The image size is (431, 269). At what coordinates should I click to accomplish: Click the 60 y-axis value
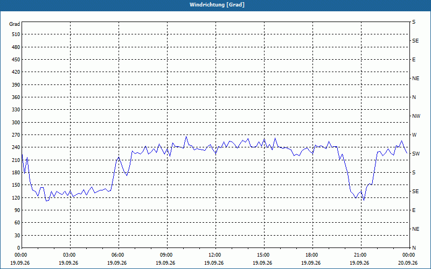pyautogui.click(x=17, y=222)
